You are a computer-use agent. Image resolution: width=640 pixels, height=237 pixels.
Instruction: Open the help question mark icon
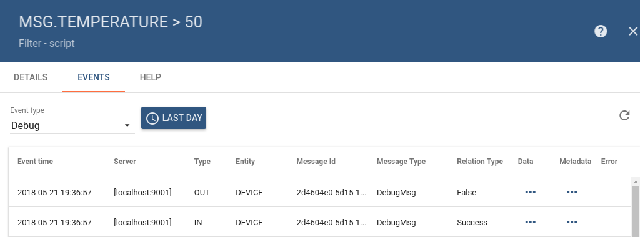coord(601,31)
